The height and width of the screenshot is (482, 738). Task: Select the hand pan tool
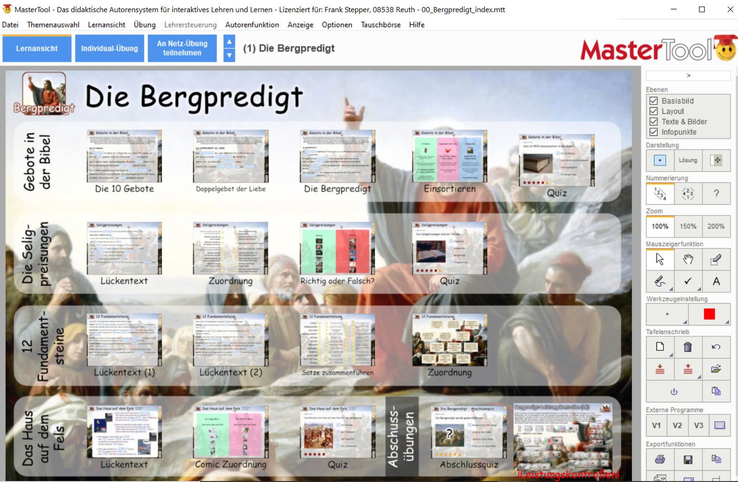click(688, 260)
